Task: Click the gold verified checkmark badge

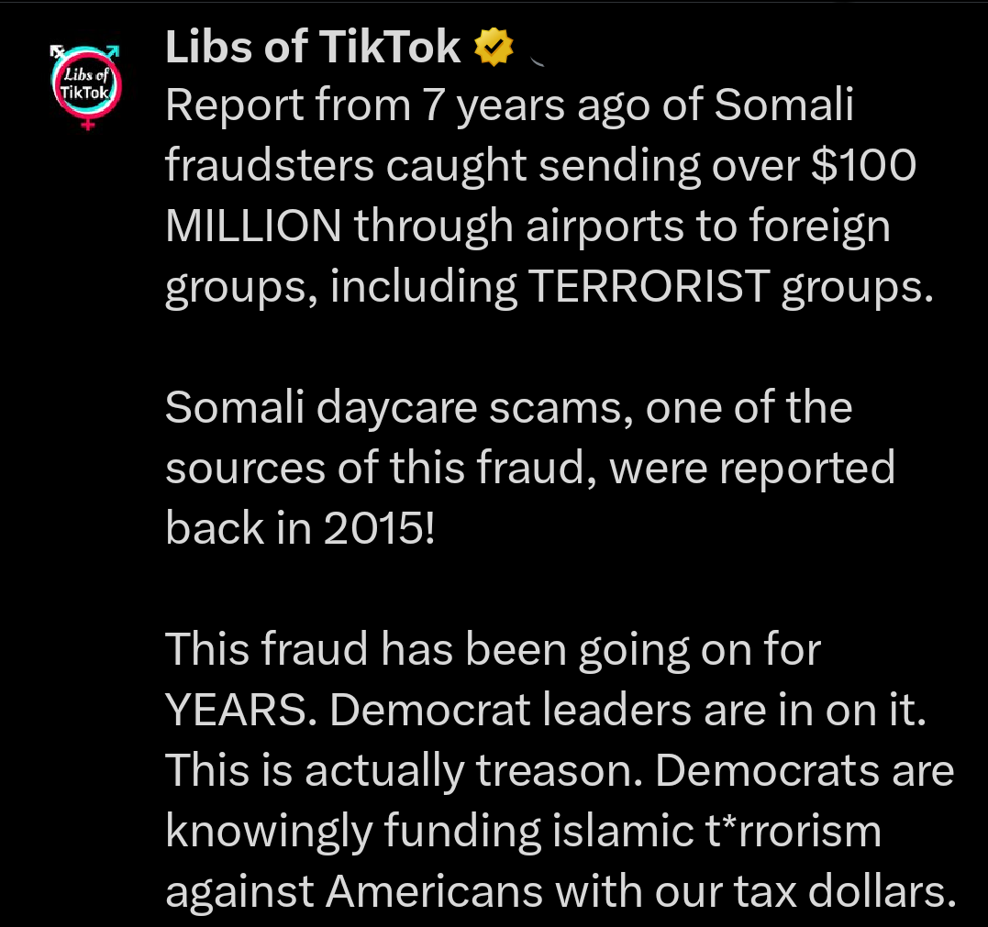Action: coord(494,46)
